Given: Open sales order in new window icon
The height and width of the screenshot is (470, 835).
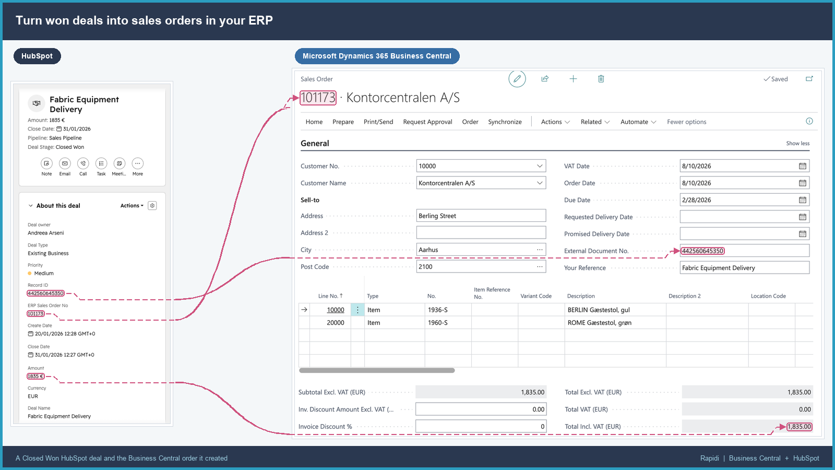Looking at the screenshot, I should (x=809, y=79).
